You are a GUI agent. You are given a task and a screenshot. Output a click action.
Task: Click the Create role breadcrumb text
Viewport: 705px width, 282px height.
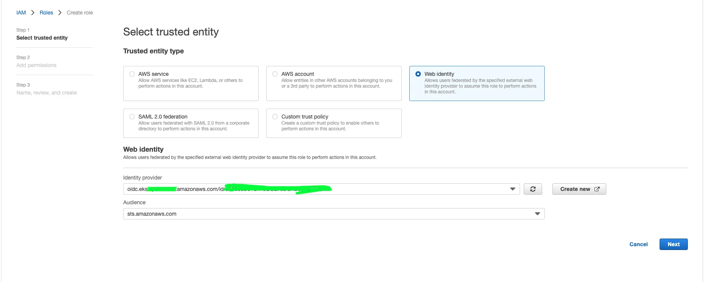click(x=80, y=13)
